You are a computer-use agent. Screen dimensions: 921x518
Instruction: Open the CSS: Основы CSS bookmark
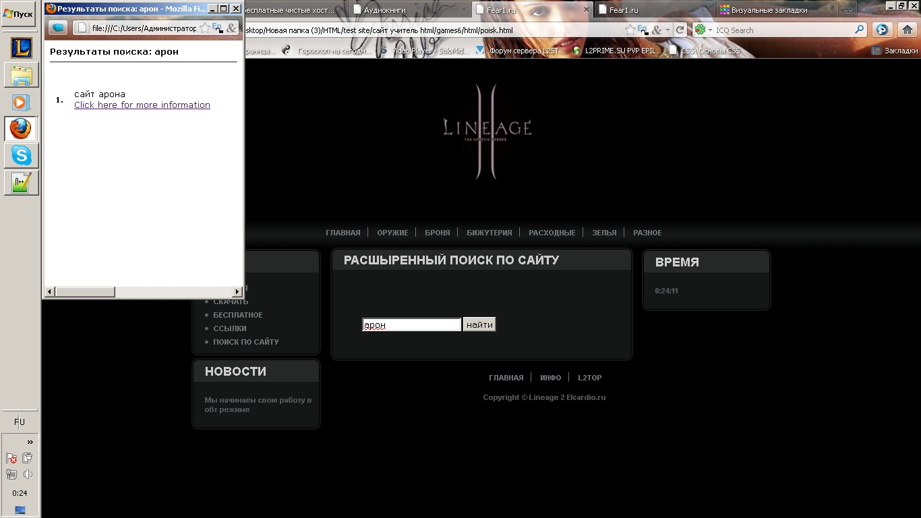click(705, 51)
